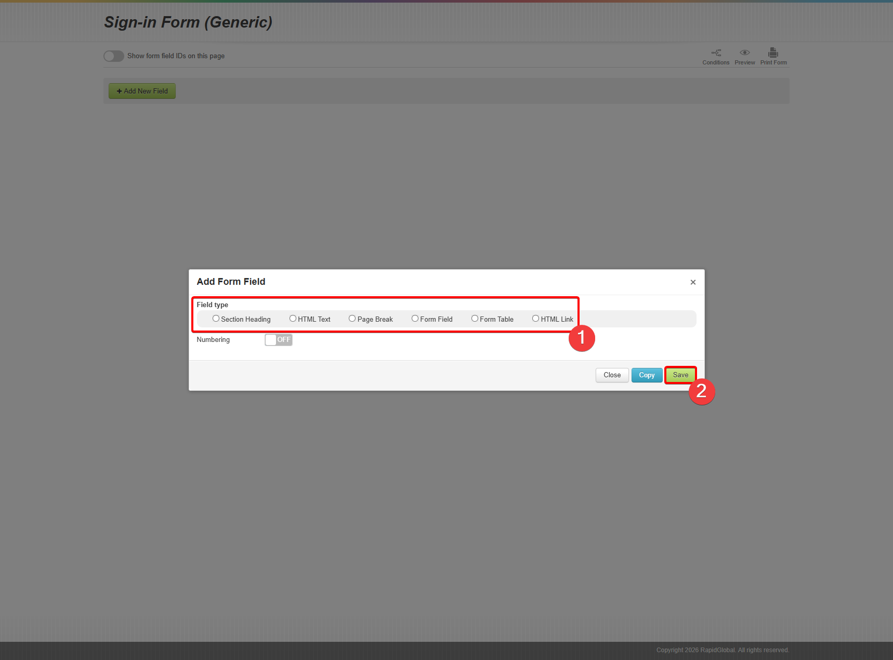Click the RapidGlobal copyright footer text
This screenshot has height=660, width=893.
[x=722, y=650]
